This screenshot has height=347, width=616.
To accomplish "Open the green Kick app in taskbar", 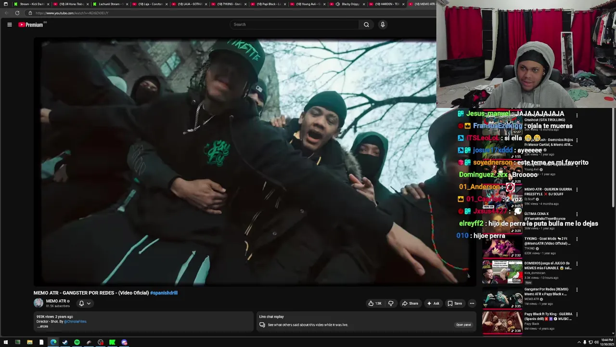I will (x=112, y=342).
